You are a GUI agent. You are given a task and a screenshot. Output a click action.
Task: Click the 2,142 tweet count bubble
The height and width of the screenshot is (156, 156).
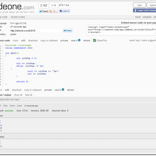(44, 5)
